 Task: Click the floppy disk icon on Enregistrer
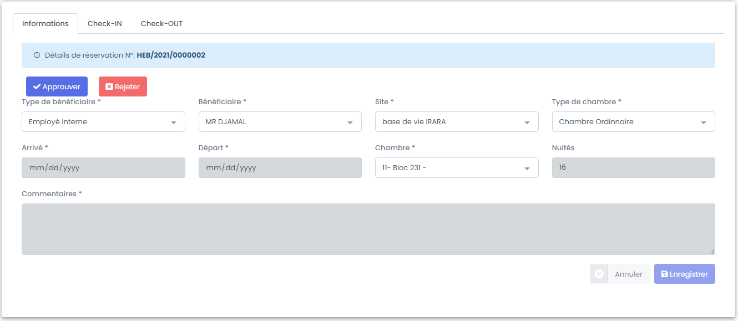click(664, 274)
